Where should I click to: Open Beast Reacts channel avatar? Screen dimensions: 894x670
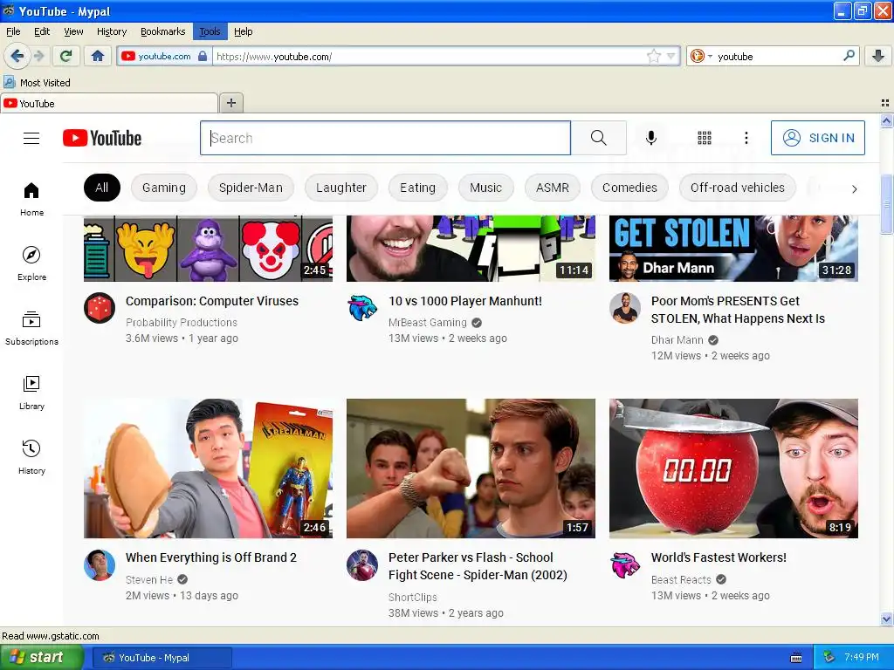[x=625, y=565]
